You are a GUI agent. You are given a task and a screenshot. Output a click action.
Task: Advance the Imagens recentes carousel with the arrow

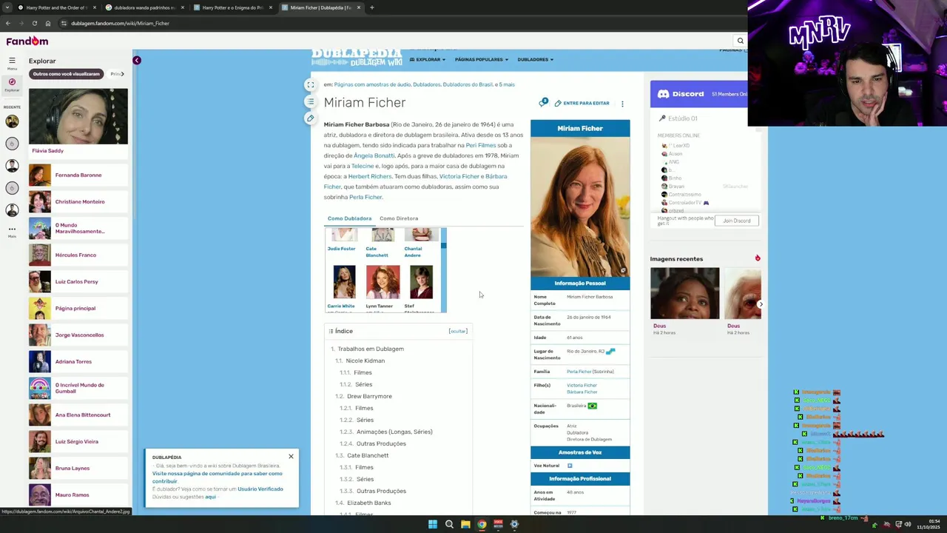click(760, 304)
